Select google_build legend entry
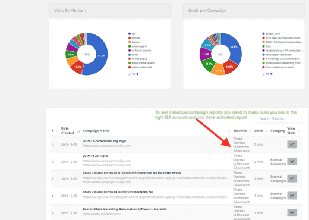 click(272, 34)
